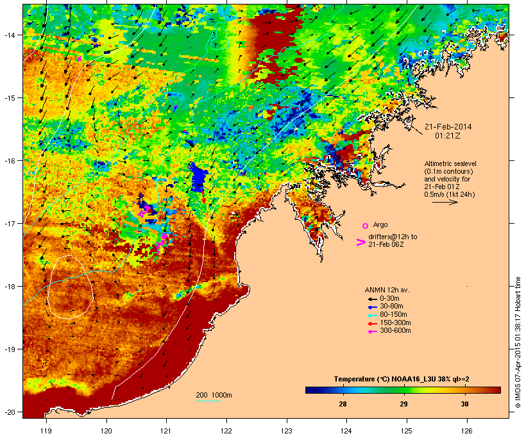Click the "30" colorbar tick label
526x436 pixels.
[x=464, y=404]
